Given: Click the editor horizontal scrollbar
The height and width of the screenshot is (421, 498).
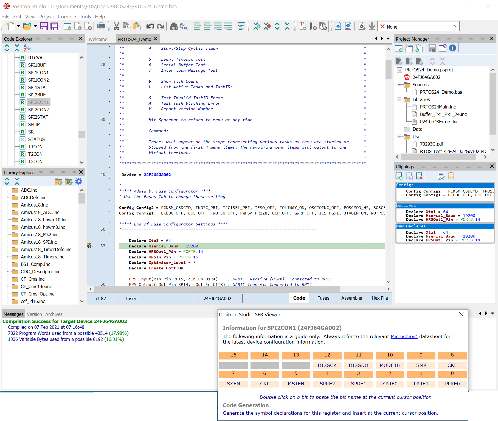Looking at the screenshot, I should tap(217, 289).
